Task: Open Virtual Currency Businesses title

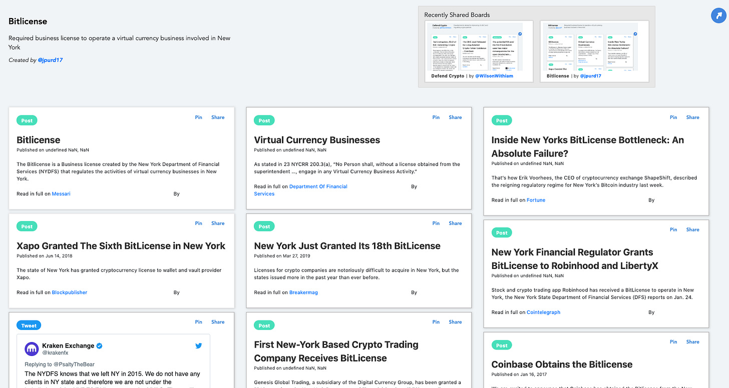Action: click(317, 140)
